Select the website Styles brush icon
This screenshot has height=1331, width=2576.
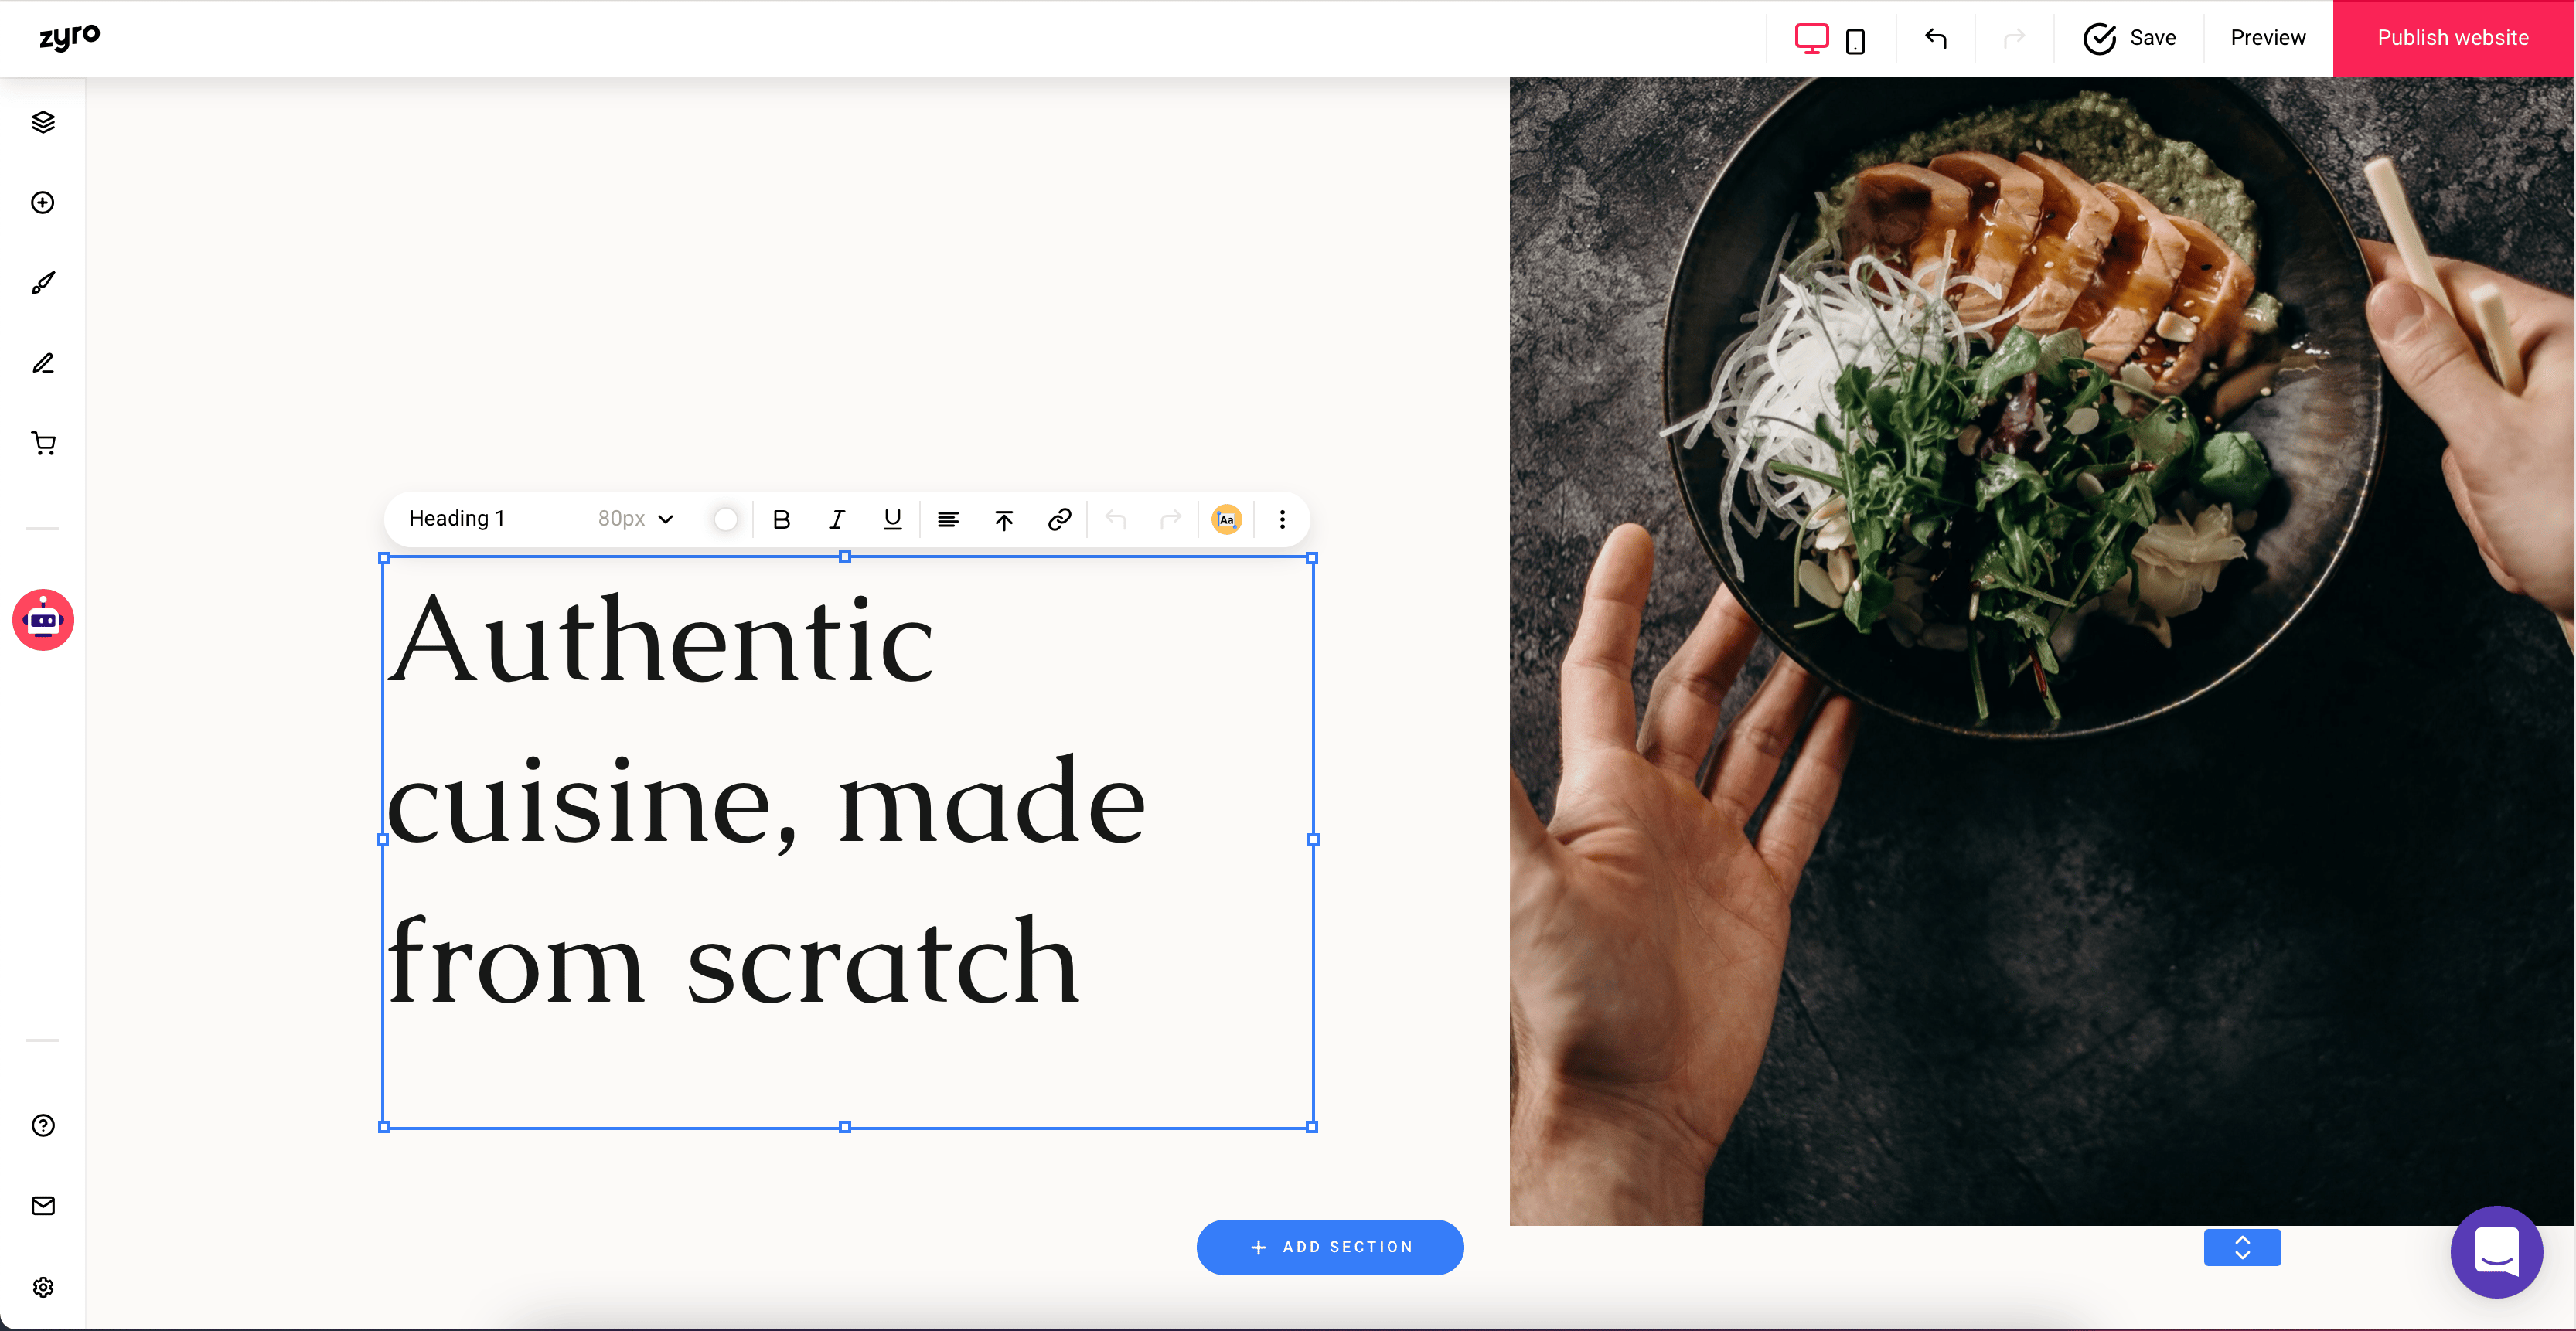pyautogui.click(x=43, y=282)
